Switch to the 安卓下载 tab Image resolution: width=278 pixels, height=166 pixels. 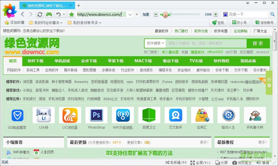click(89, 61)
